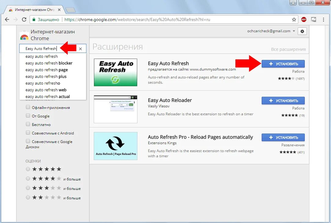This screenshot has width=331, height=223.
Task: Open the Chrome user profile icon
Action: click(x=293, y=2)
